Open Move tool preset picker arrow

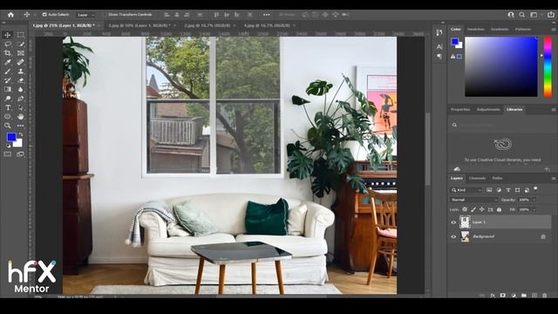pyautogui.click(x=35, y=15)
